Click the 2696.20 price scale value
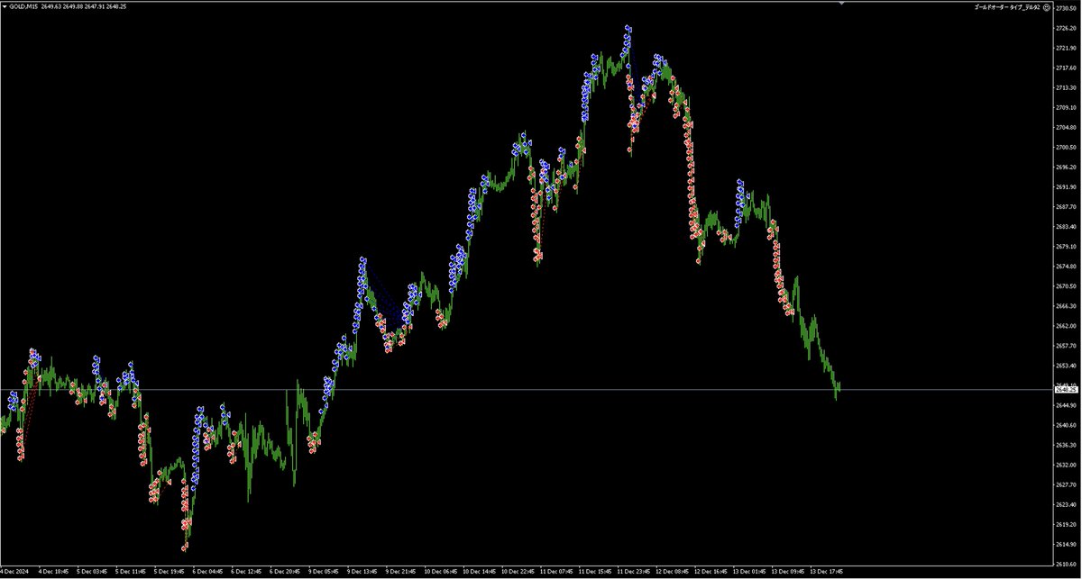Image resolution: width=1082 pixels, height=579 pixels. point(1064,167)
